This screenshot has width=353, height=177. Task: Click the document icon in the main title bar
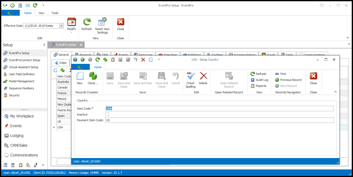[x=20, y=5]
